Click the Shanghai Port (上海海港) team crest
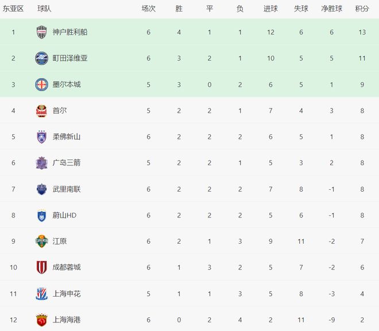 tap(41, 320)
